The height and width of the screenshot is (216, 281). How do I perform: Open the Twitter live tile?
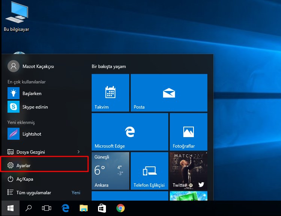coord(188,171)
